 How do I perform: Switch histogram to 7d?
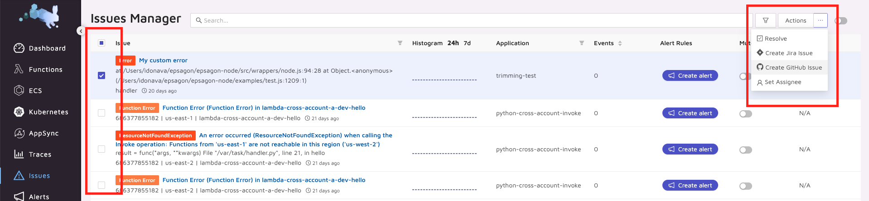pyautogui.click(x=467, y=43)
